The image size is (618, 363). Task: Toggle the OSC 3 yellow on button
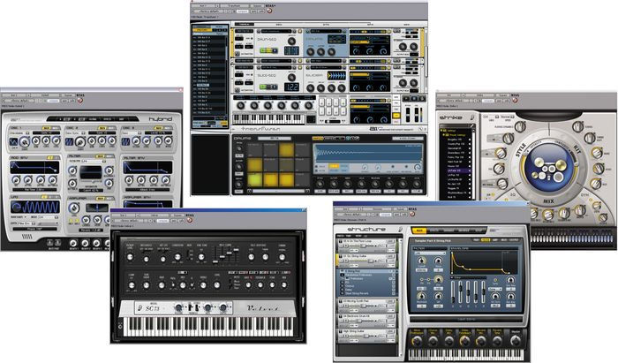point(158,128)
